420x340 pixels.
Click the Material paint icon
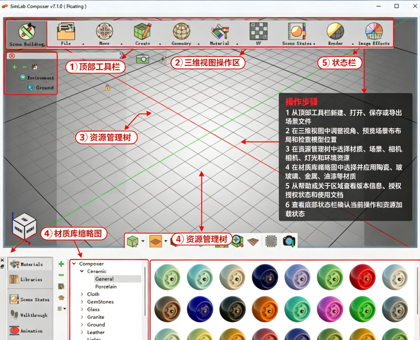(220, 32)
